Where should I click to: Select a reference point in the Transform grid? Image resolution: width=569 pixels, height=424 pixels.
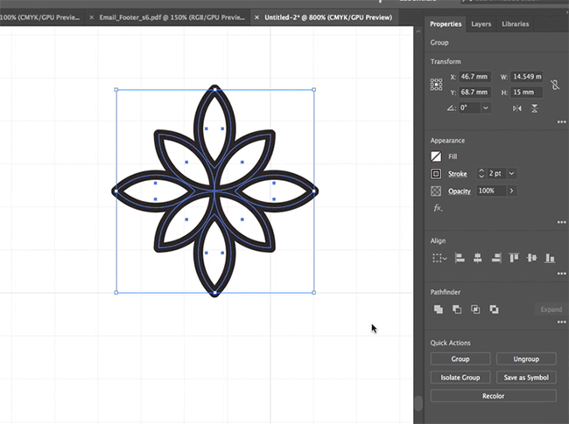tap(437, 85)
